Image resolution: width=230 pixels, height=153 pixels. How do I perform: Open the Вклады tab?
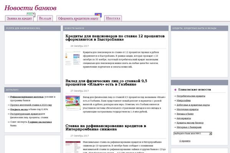point(45,18)
